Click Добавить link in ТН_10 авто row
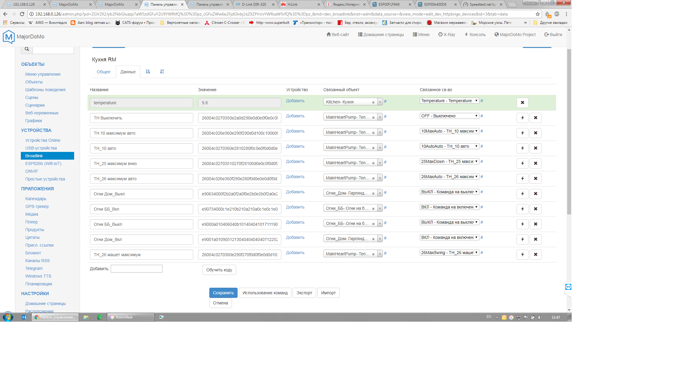The height and width of the screenshot is (386, 686). tap(295, 146)
